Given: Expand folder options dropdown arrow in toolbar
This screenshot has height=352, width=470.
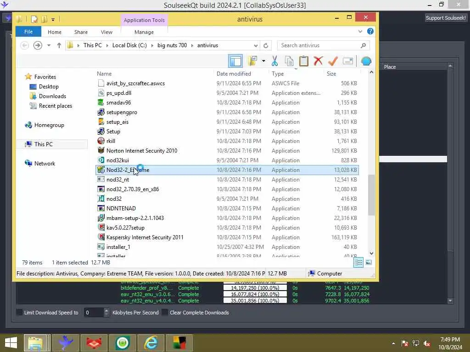Looking at the screenshot, I should click(263, 61).
